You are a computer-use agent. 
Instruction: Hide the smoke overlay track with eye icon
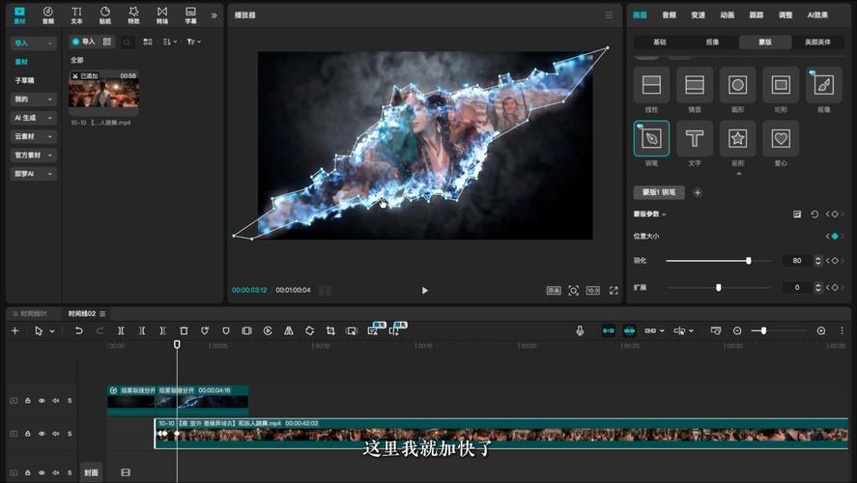tap(42, 401)
